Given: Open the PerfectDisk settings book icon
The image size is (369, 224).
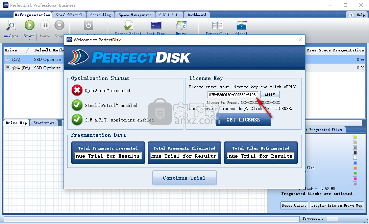Looking at the screenshot, I should click(x=217, y=25).
